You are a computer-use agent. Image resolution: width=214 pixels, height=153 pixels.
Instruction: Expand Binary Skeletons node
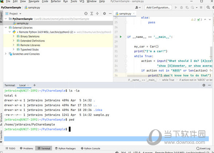click(13, 36)
